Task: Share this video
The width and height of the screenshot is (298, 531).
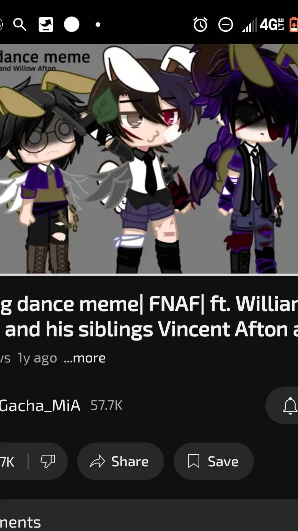Action: click(121, 461)
